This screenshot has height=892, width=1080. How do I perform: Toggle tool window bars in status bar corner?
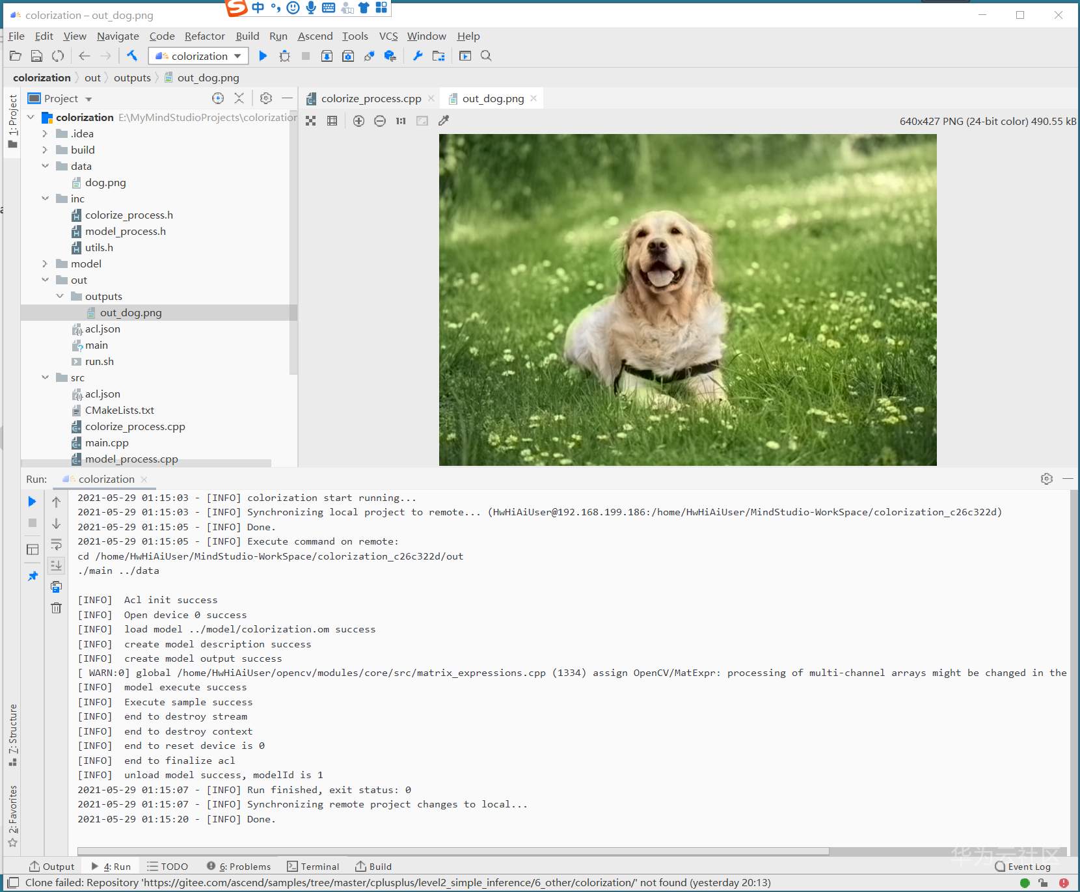(13, 883)
